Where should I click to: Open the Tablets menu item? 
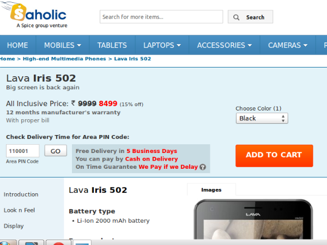[112, 45]
